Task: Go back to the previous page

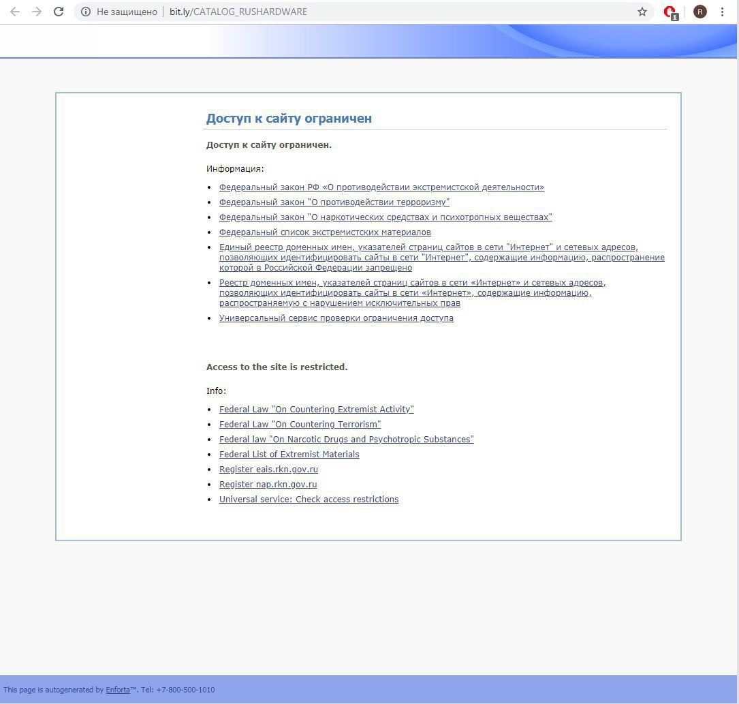Action: (x=14, y=12)
